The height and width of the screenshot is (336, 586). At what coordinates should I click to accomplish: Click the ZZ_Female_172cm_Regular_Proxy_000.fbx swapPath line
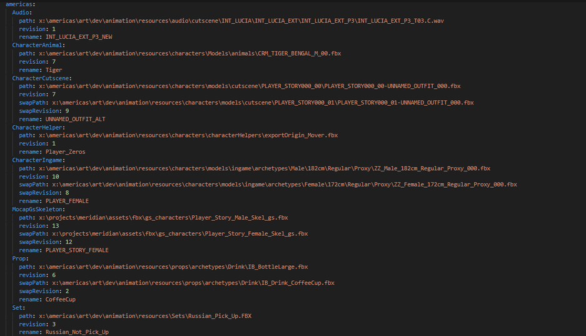pos(285,185)
